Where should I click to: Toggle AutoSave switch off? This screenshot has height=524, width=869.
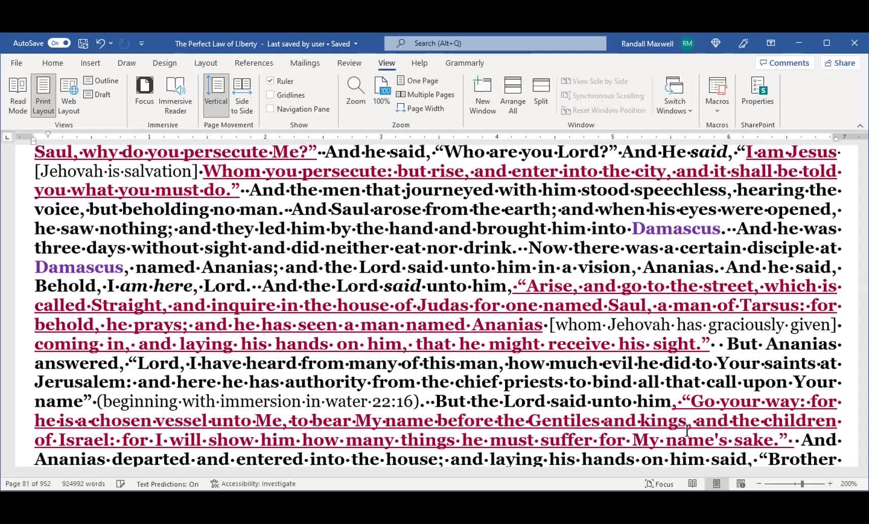click(x=59, y=43)
